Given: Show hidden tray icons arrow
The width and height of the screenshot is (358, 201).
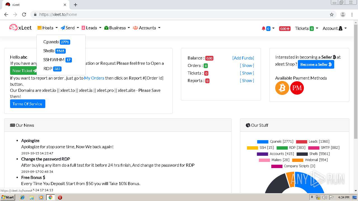Looking at the screenshot, I should tap(312, 197).
